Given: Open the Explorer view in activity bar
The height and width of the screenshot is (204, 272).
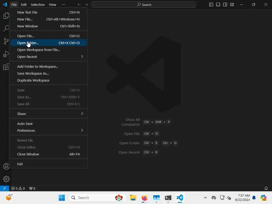Looking at the screenshot, I should pyautogui.click(x=6, y=16).
